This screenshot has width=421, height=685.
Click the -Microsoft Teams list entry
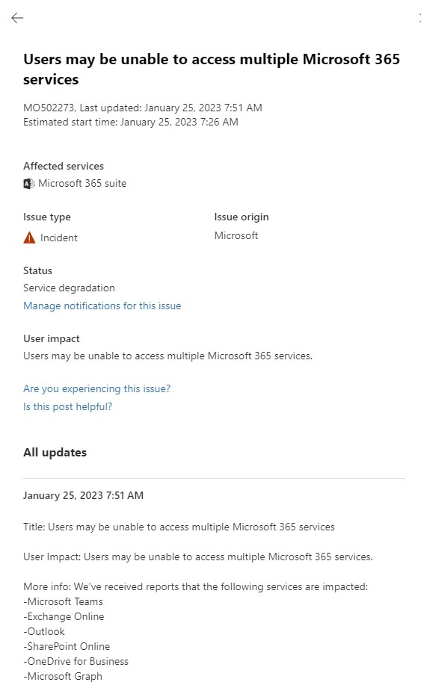tap(63, 601)
